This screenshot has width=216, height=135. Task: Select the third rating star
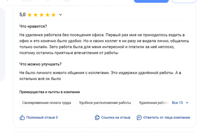(41, 15)
